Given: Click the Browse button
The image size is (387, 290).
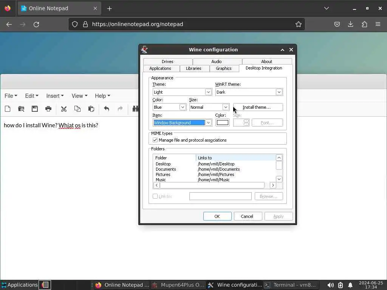Looking at the screenshot, I should (x=269, y=196).
